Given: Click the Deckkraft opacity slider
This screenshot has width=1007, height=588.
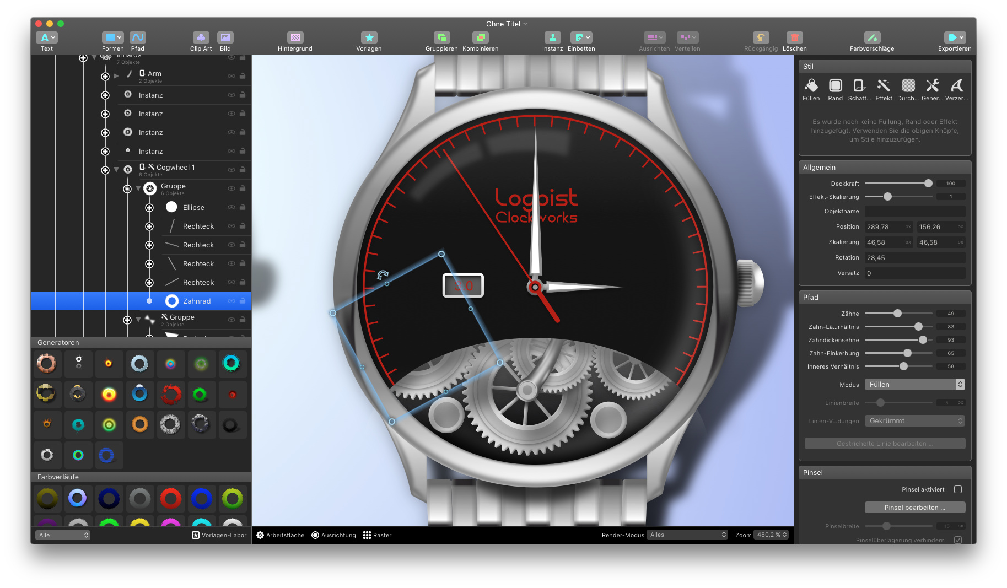Looking at the screenshot, I should 898,184.
